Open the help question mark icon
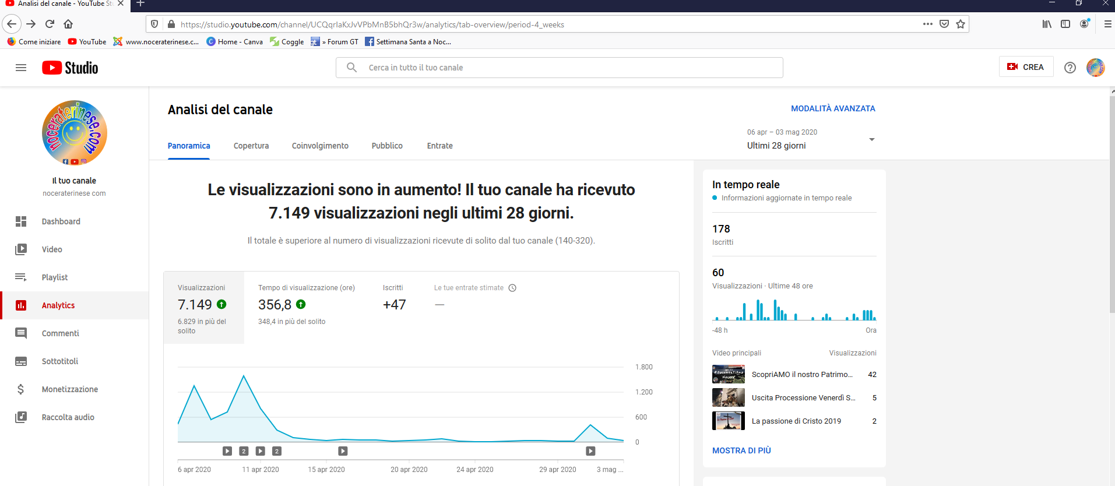 (1070, 68)
